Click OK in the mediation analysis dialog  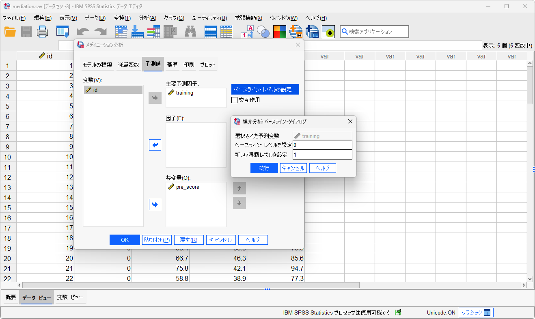tap(125, 240)
